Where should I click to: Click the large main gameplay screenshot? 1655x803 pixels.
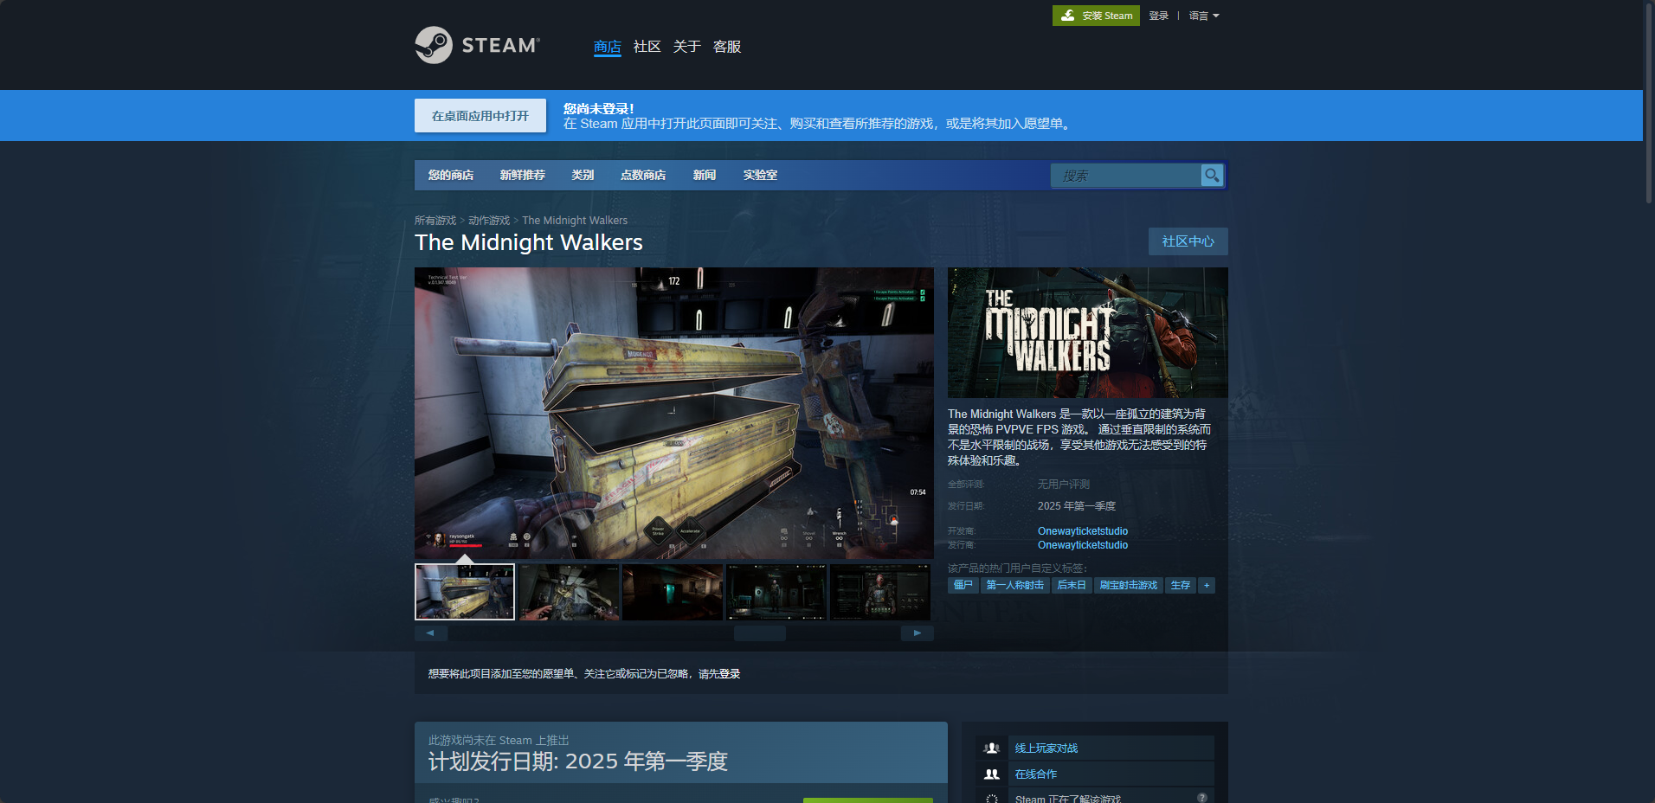coord(674,413)
